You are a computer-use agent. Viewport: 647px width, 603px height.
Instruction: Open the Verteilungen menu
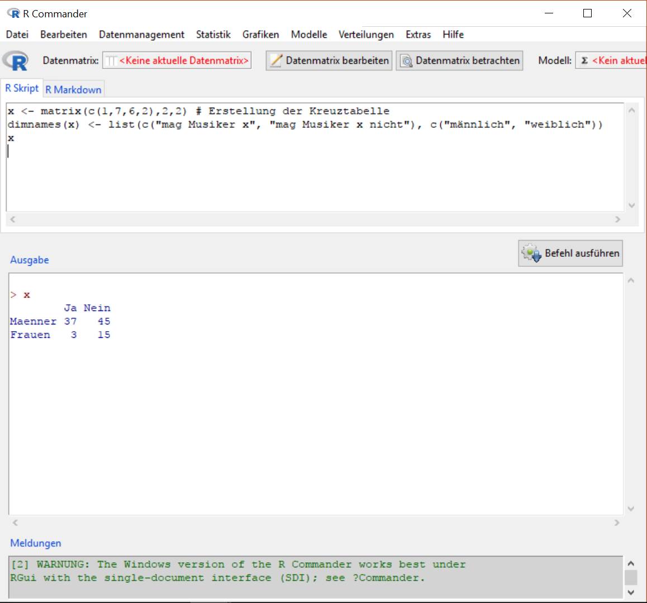point(366,35)
